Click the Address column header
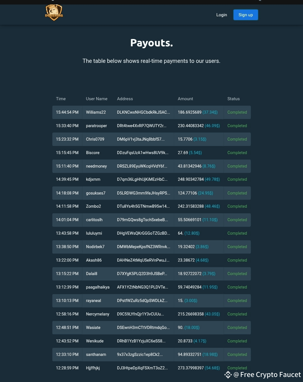 click(125, 99)
